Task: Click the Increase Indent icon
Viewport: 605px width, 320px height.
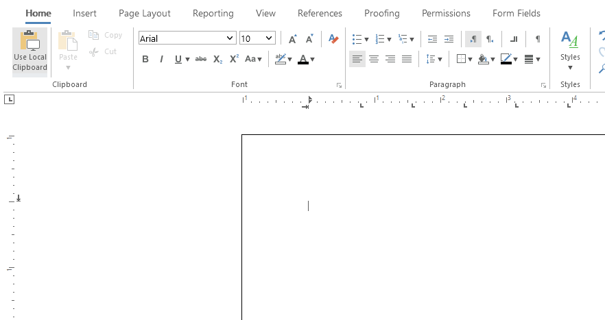Action: click(449, 39)
